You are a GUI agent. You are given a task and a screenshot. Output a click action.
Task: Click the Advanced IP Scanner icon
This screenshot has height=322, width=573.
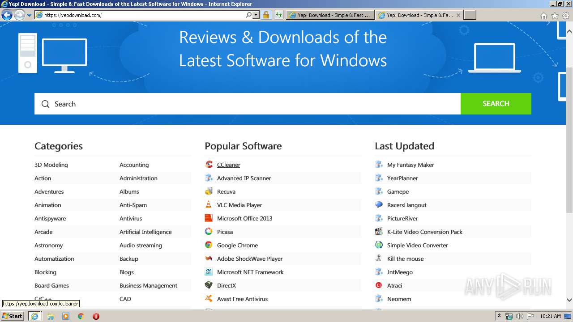click(x=209, y=178)
